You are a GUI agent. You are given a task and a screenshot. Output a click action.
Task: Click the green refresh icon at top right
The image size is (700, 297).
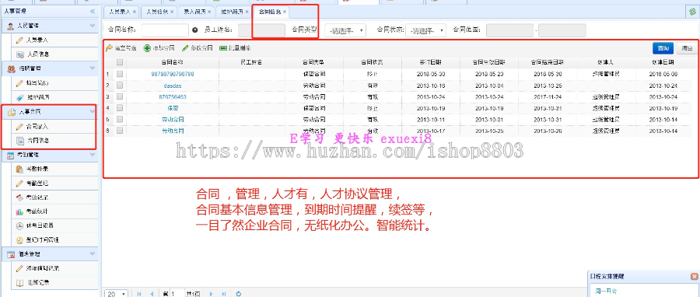(693, 12)
